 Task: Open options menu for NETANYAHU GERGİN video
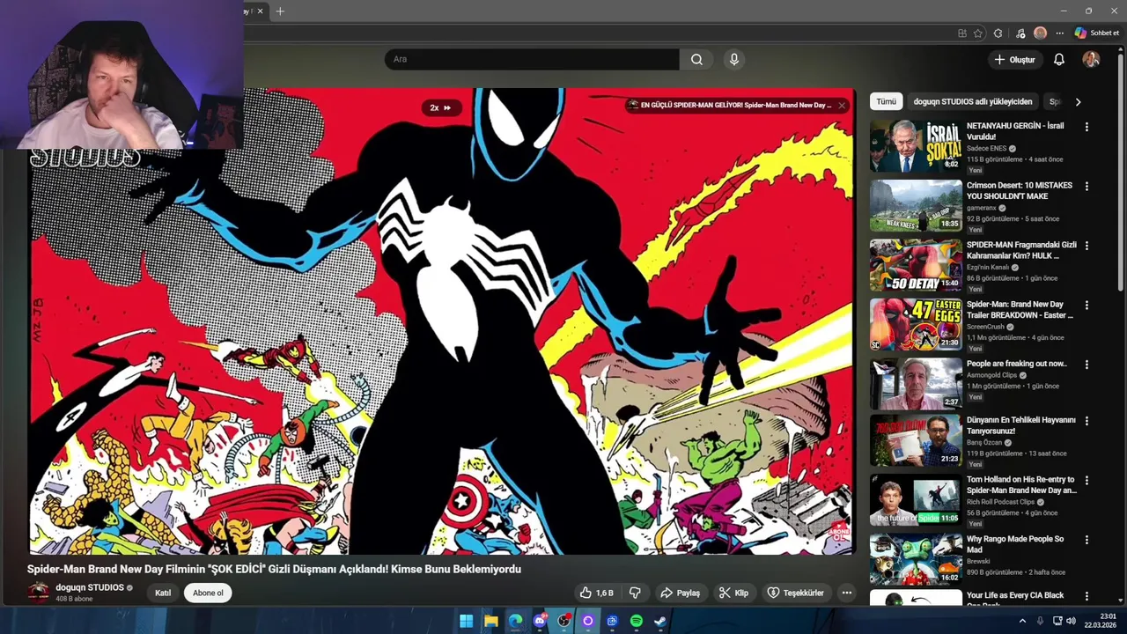coord(1086,127)
